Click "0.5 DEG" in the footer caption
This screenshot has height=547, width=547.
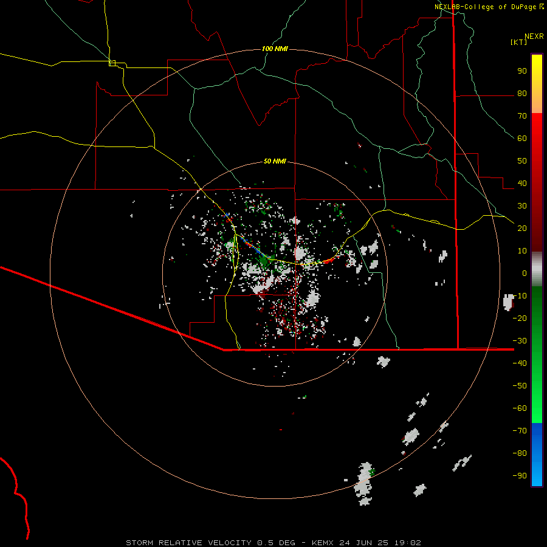pos(277,543)
